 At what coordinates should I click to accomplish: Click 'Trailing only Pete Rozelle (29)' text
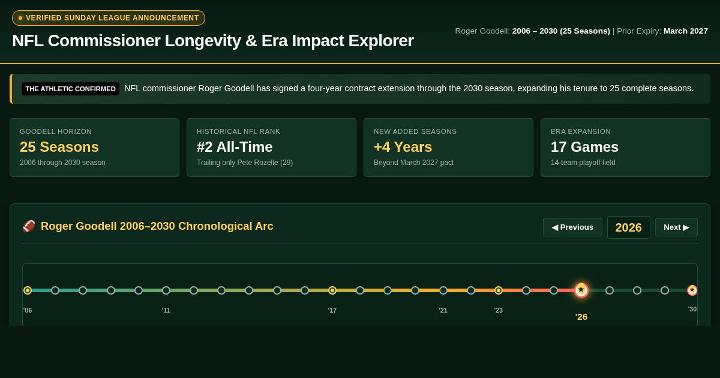[245, 163]
